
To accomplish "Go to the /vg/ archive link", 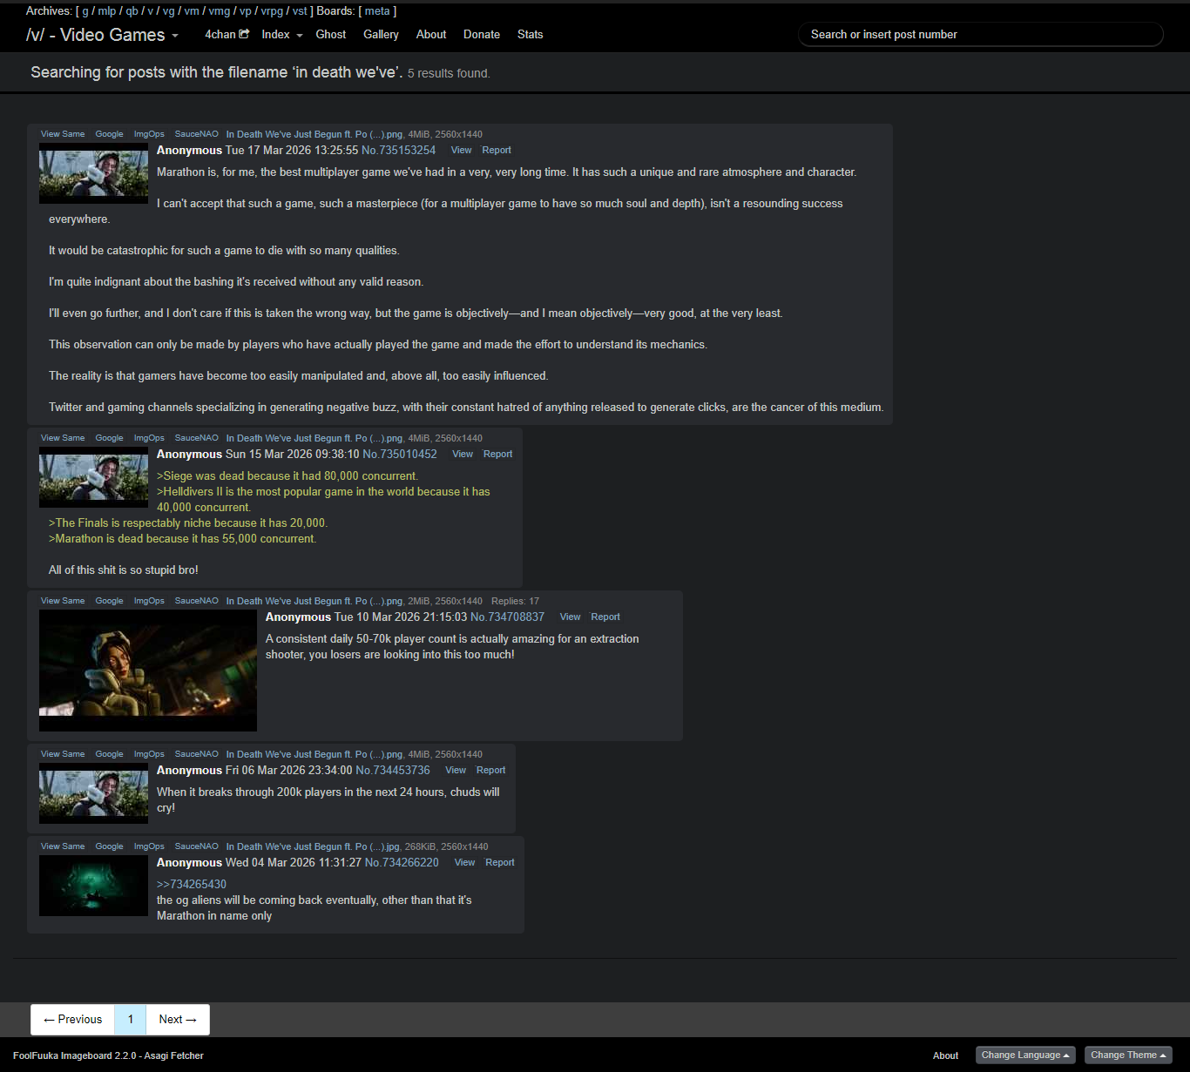I will pyautogui.click(x=169, y=11).
